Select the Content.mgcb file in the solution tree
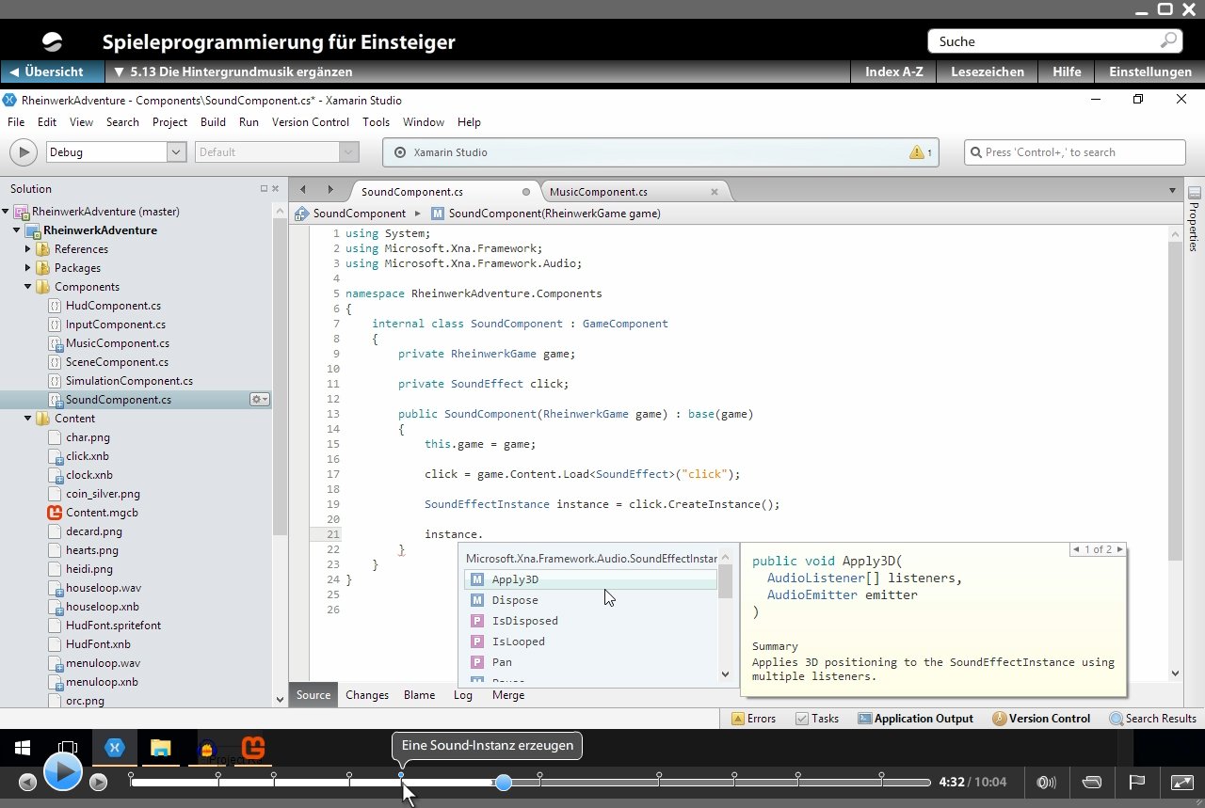This screenshot has height=808, width=1205. click(x=101, y=513)
